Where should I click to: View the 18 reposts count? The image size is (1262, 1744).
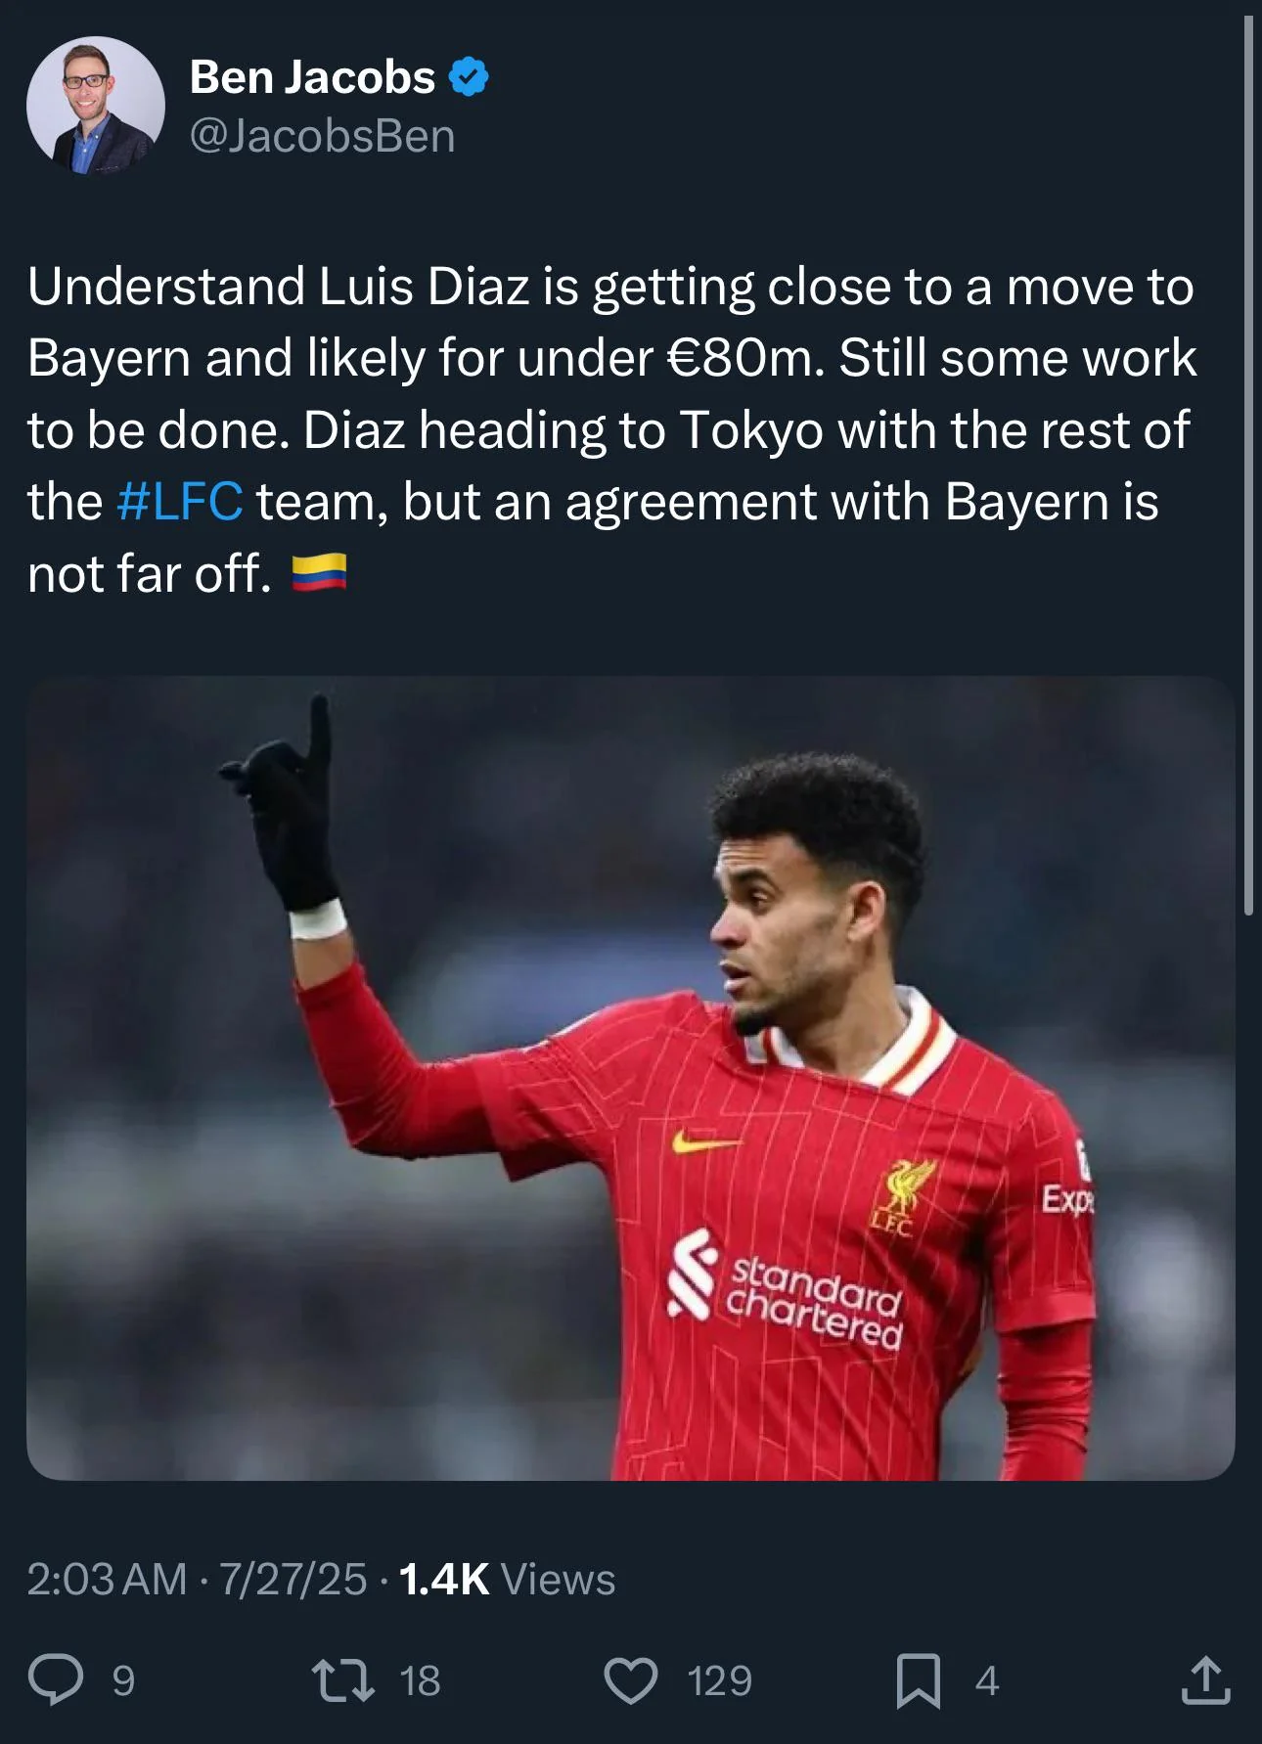pyautogui.click(x=420, y=1680)
